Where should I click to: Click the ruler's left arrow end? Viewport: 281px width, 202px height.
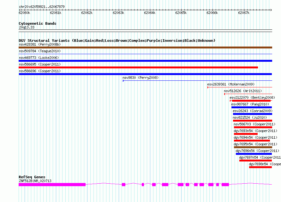tap(20, 10)
